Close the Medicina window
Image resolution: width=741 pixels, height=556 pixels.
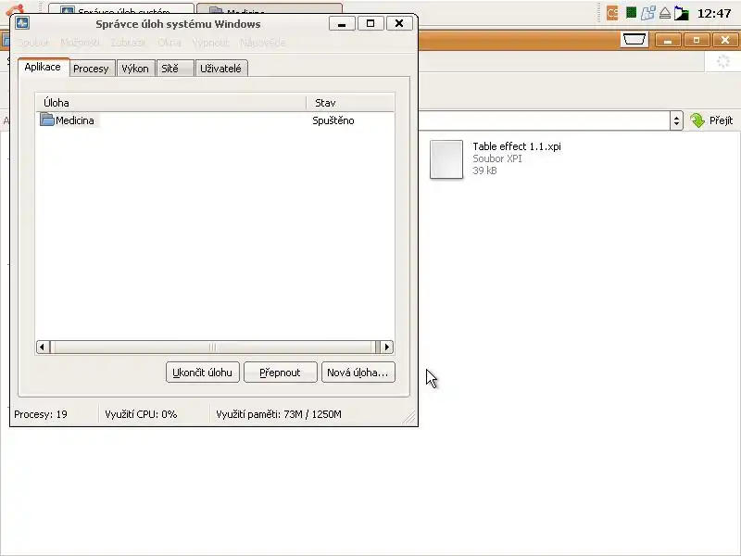pos(725,40)
